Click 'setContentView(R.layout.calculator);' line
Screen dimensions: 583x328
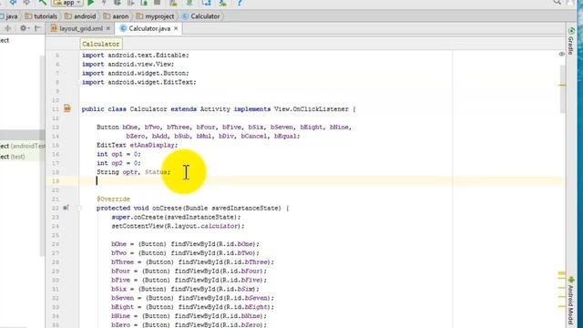(x=179, y=226)
